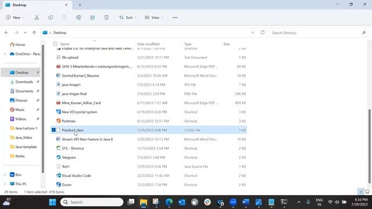372x209 pixels.
Task: Expand address bar history dropdown
Action: [252, 33]
